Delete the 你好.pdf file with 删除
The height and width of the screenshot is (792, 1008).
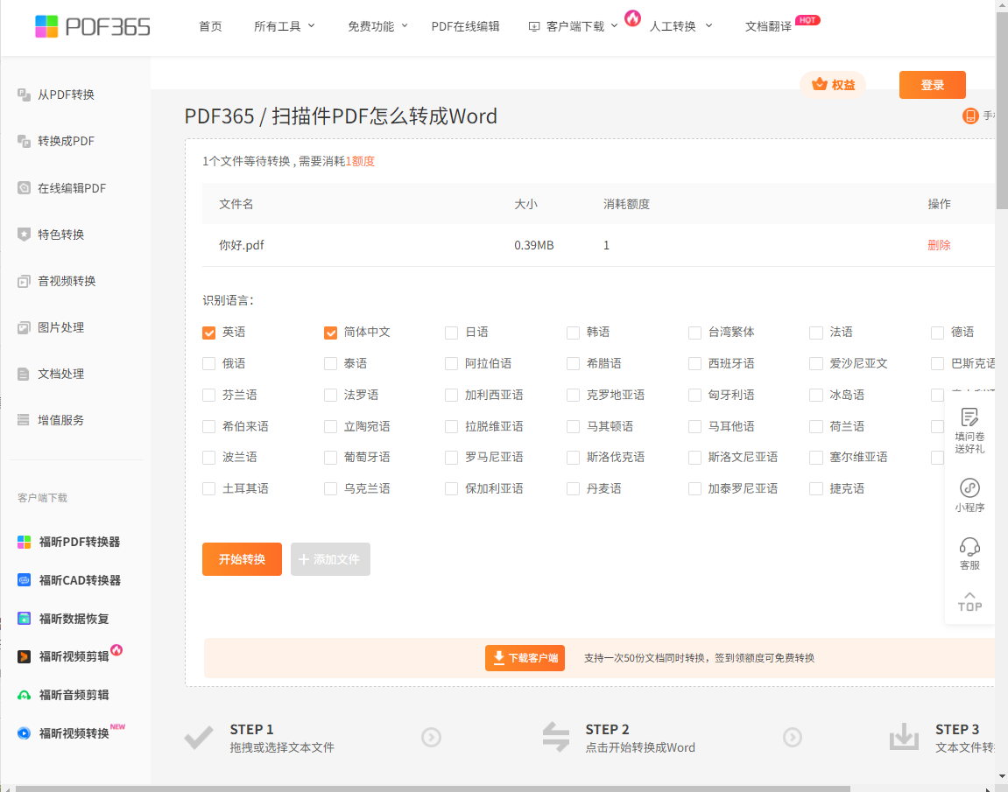pyautogui.click(x=939, y=245)
